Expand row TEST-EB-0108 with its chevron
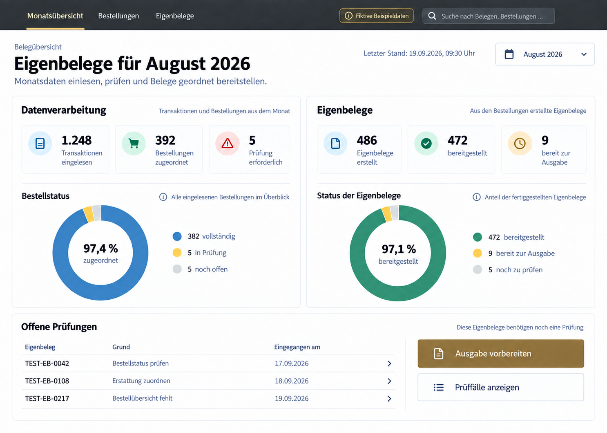Image resolution: width=607 pixels, height=433 pixels. (x=389, y=381)
